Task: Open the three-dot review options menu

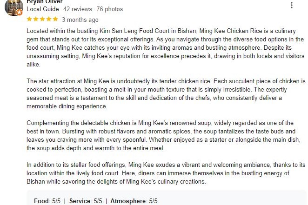Action: 292,5
